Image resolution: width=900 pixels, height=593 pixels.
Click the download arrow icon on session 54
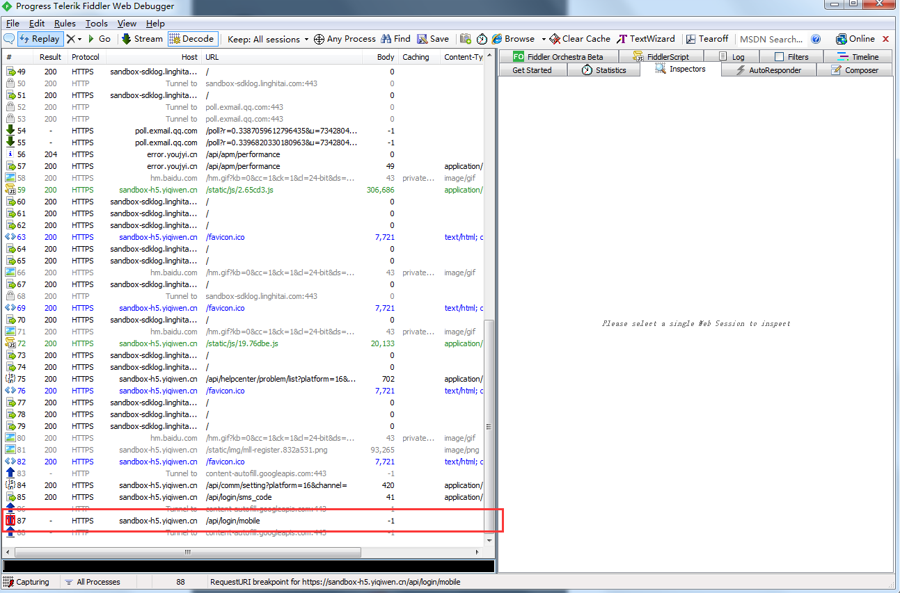[10, 131]
